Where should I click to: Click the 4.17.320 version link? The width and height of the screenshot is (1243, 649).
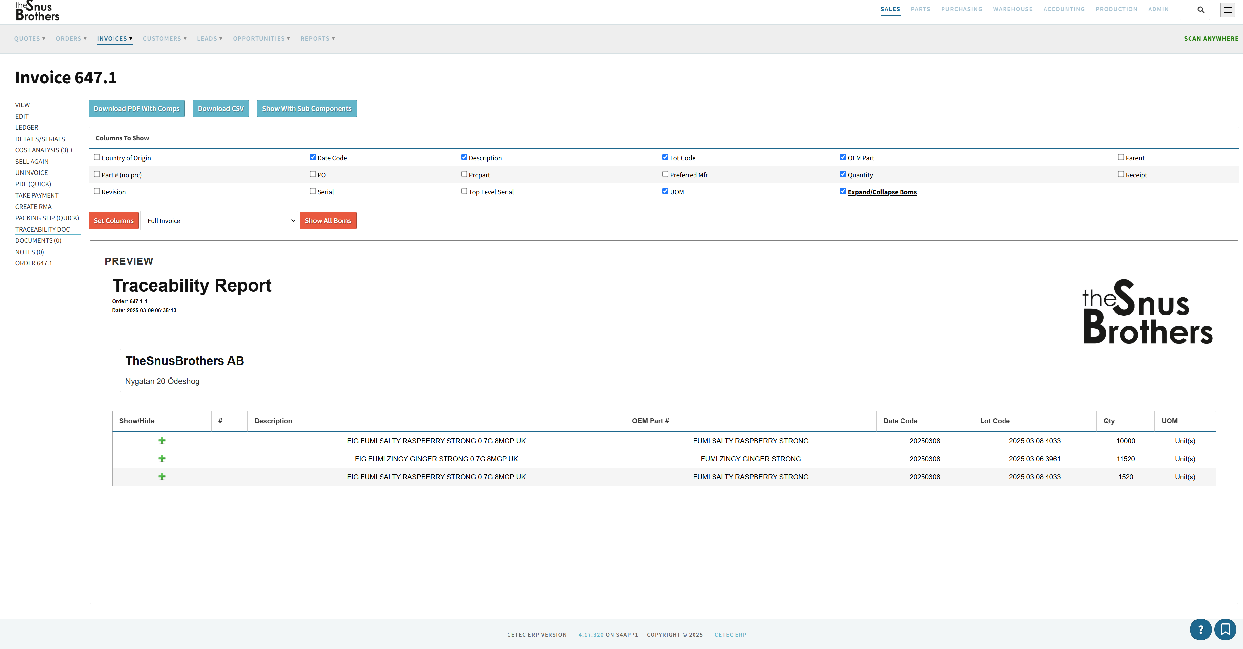(591, 635)
